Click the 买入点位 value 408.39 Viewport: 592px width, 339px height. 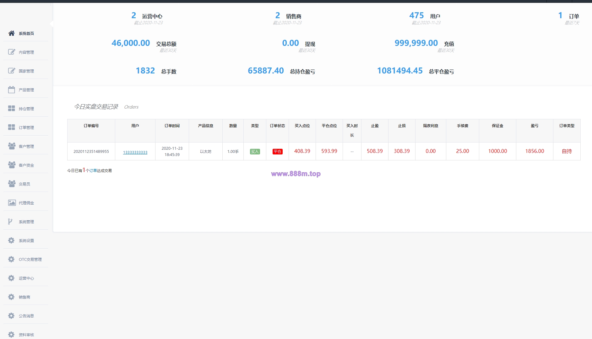click(302, 151)
